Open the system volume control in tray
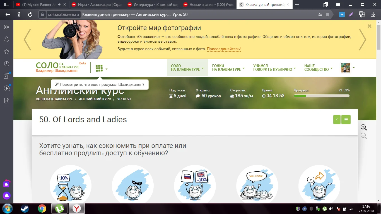 tap(331, 208)
